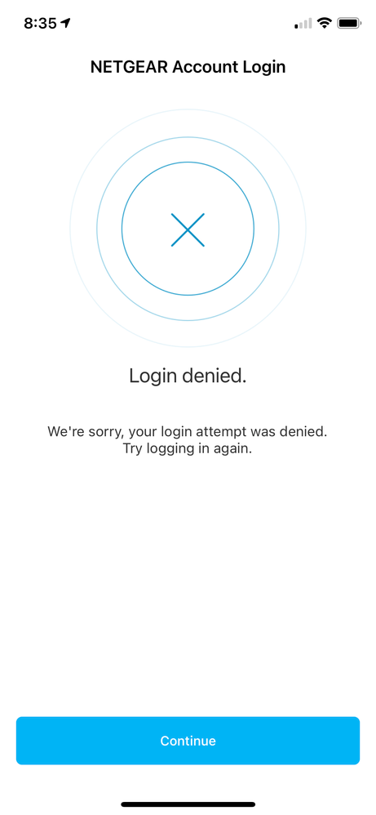Click the innermost dark blue ring outline

click(188, 163)
